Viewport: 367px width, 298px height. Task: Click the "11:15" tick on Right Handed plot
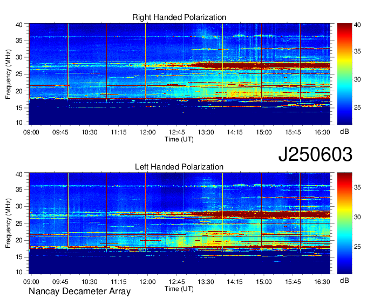point(118,132)
